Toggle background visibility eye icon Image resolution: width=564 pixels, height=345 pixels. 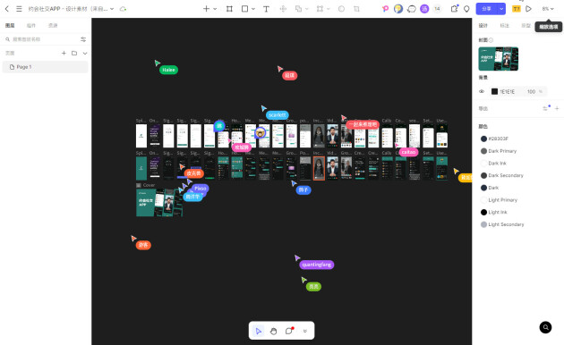[482, 91]
